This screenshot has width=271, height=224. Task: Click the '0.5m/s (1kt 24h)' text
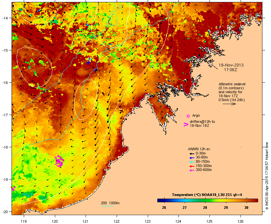[x=232, y=100]
